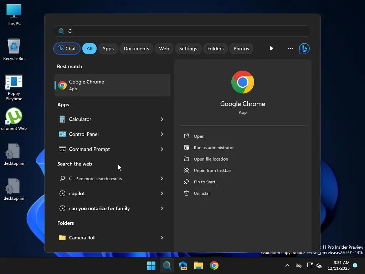Click the Camera Roll folder icon

(x=62, y=238)
